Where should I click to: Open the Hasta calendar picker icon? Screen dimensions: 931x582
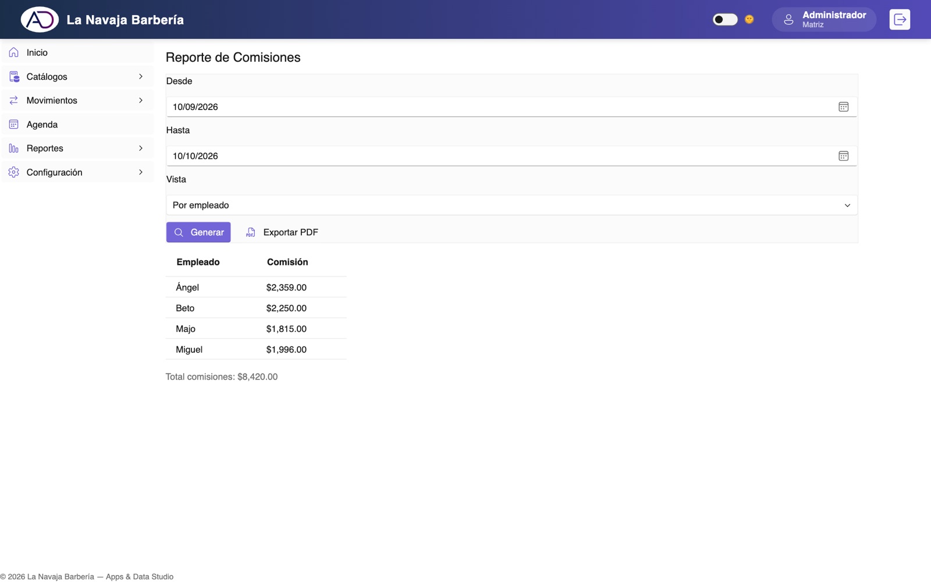[x=843, y=156]
